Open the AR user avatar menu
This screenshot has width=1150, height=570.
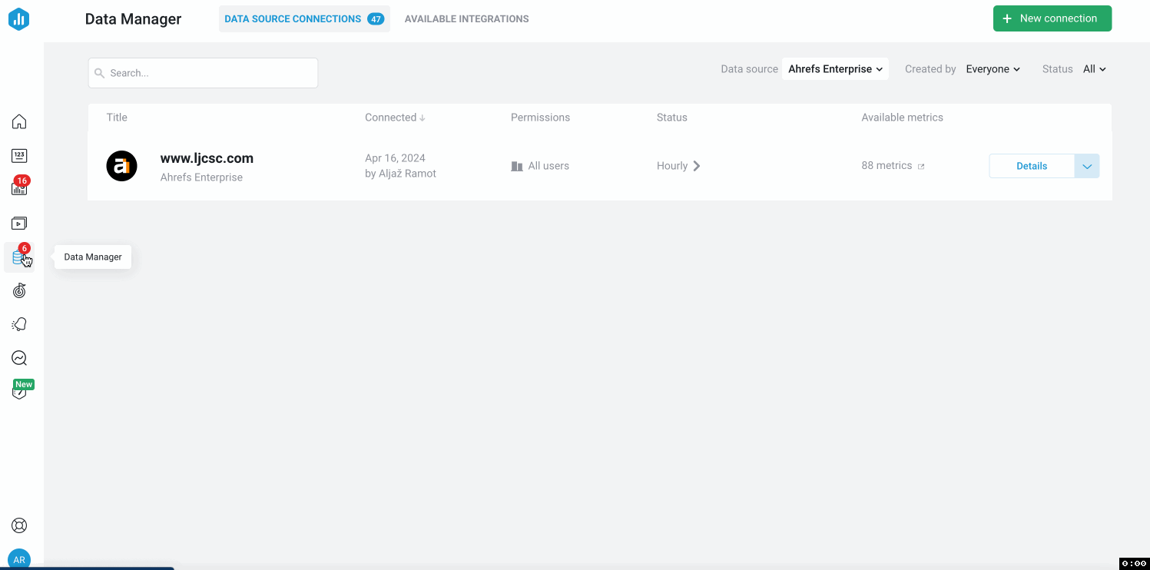pyautogui.click(x=19, y=559)
